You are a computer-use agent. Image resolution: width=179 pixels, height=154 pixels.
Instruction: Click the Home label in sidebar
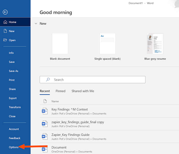pos(13,22)
